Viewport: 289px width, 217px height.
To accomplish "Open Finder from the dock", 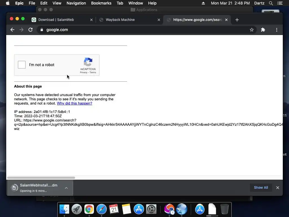I will tap(64, 209).
